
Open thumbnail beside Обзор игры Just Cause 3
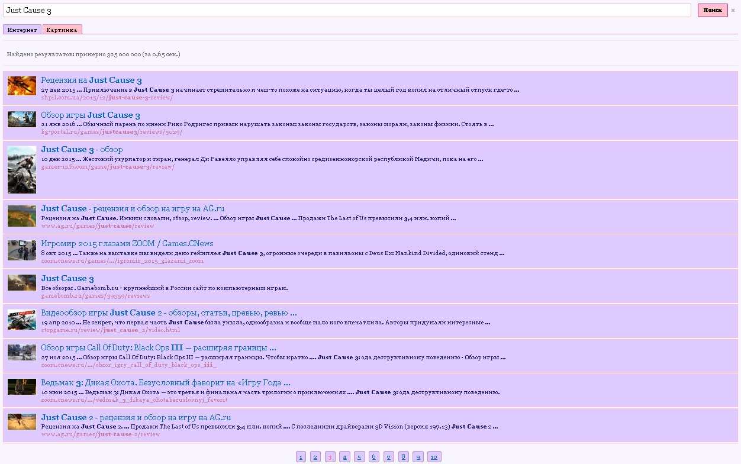click(x=22, y=120)
